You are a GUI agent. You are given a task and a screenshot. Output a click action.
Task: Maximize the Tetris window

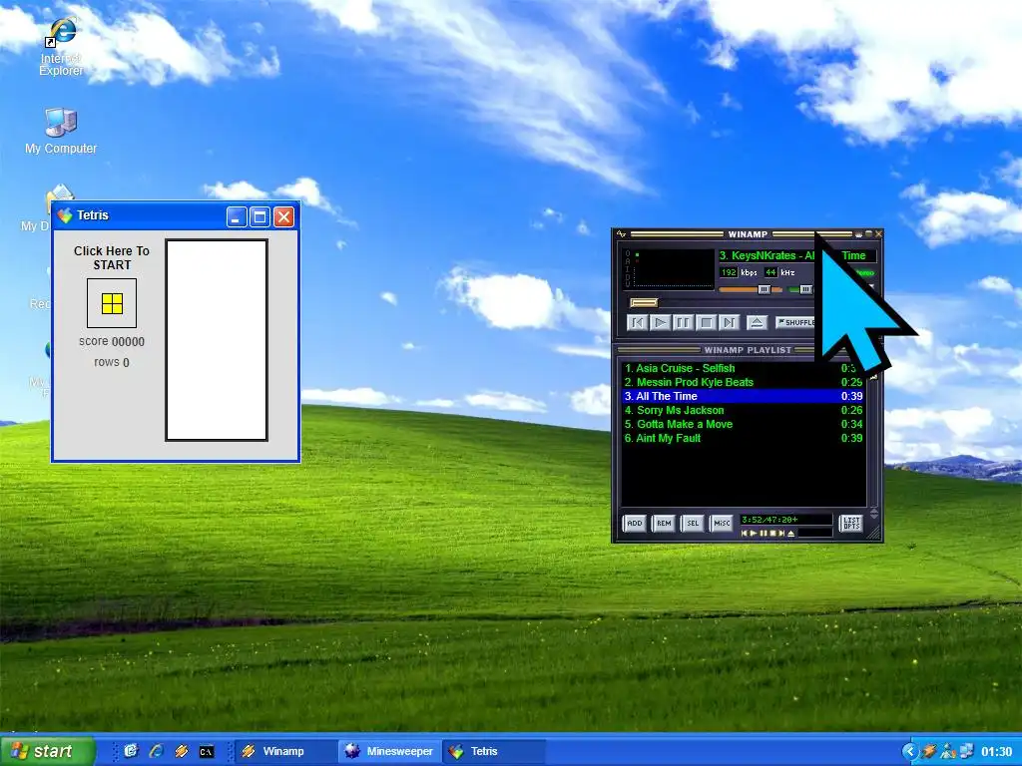(x=260, y=216)
